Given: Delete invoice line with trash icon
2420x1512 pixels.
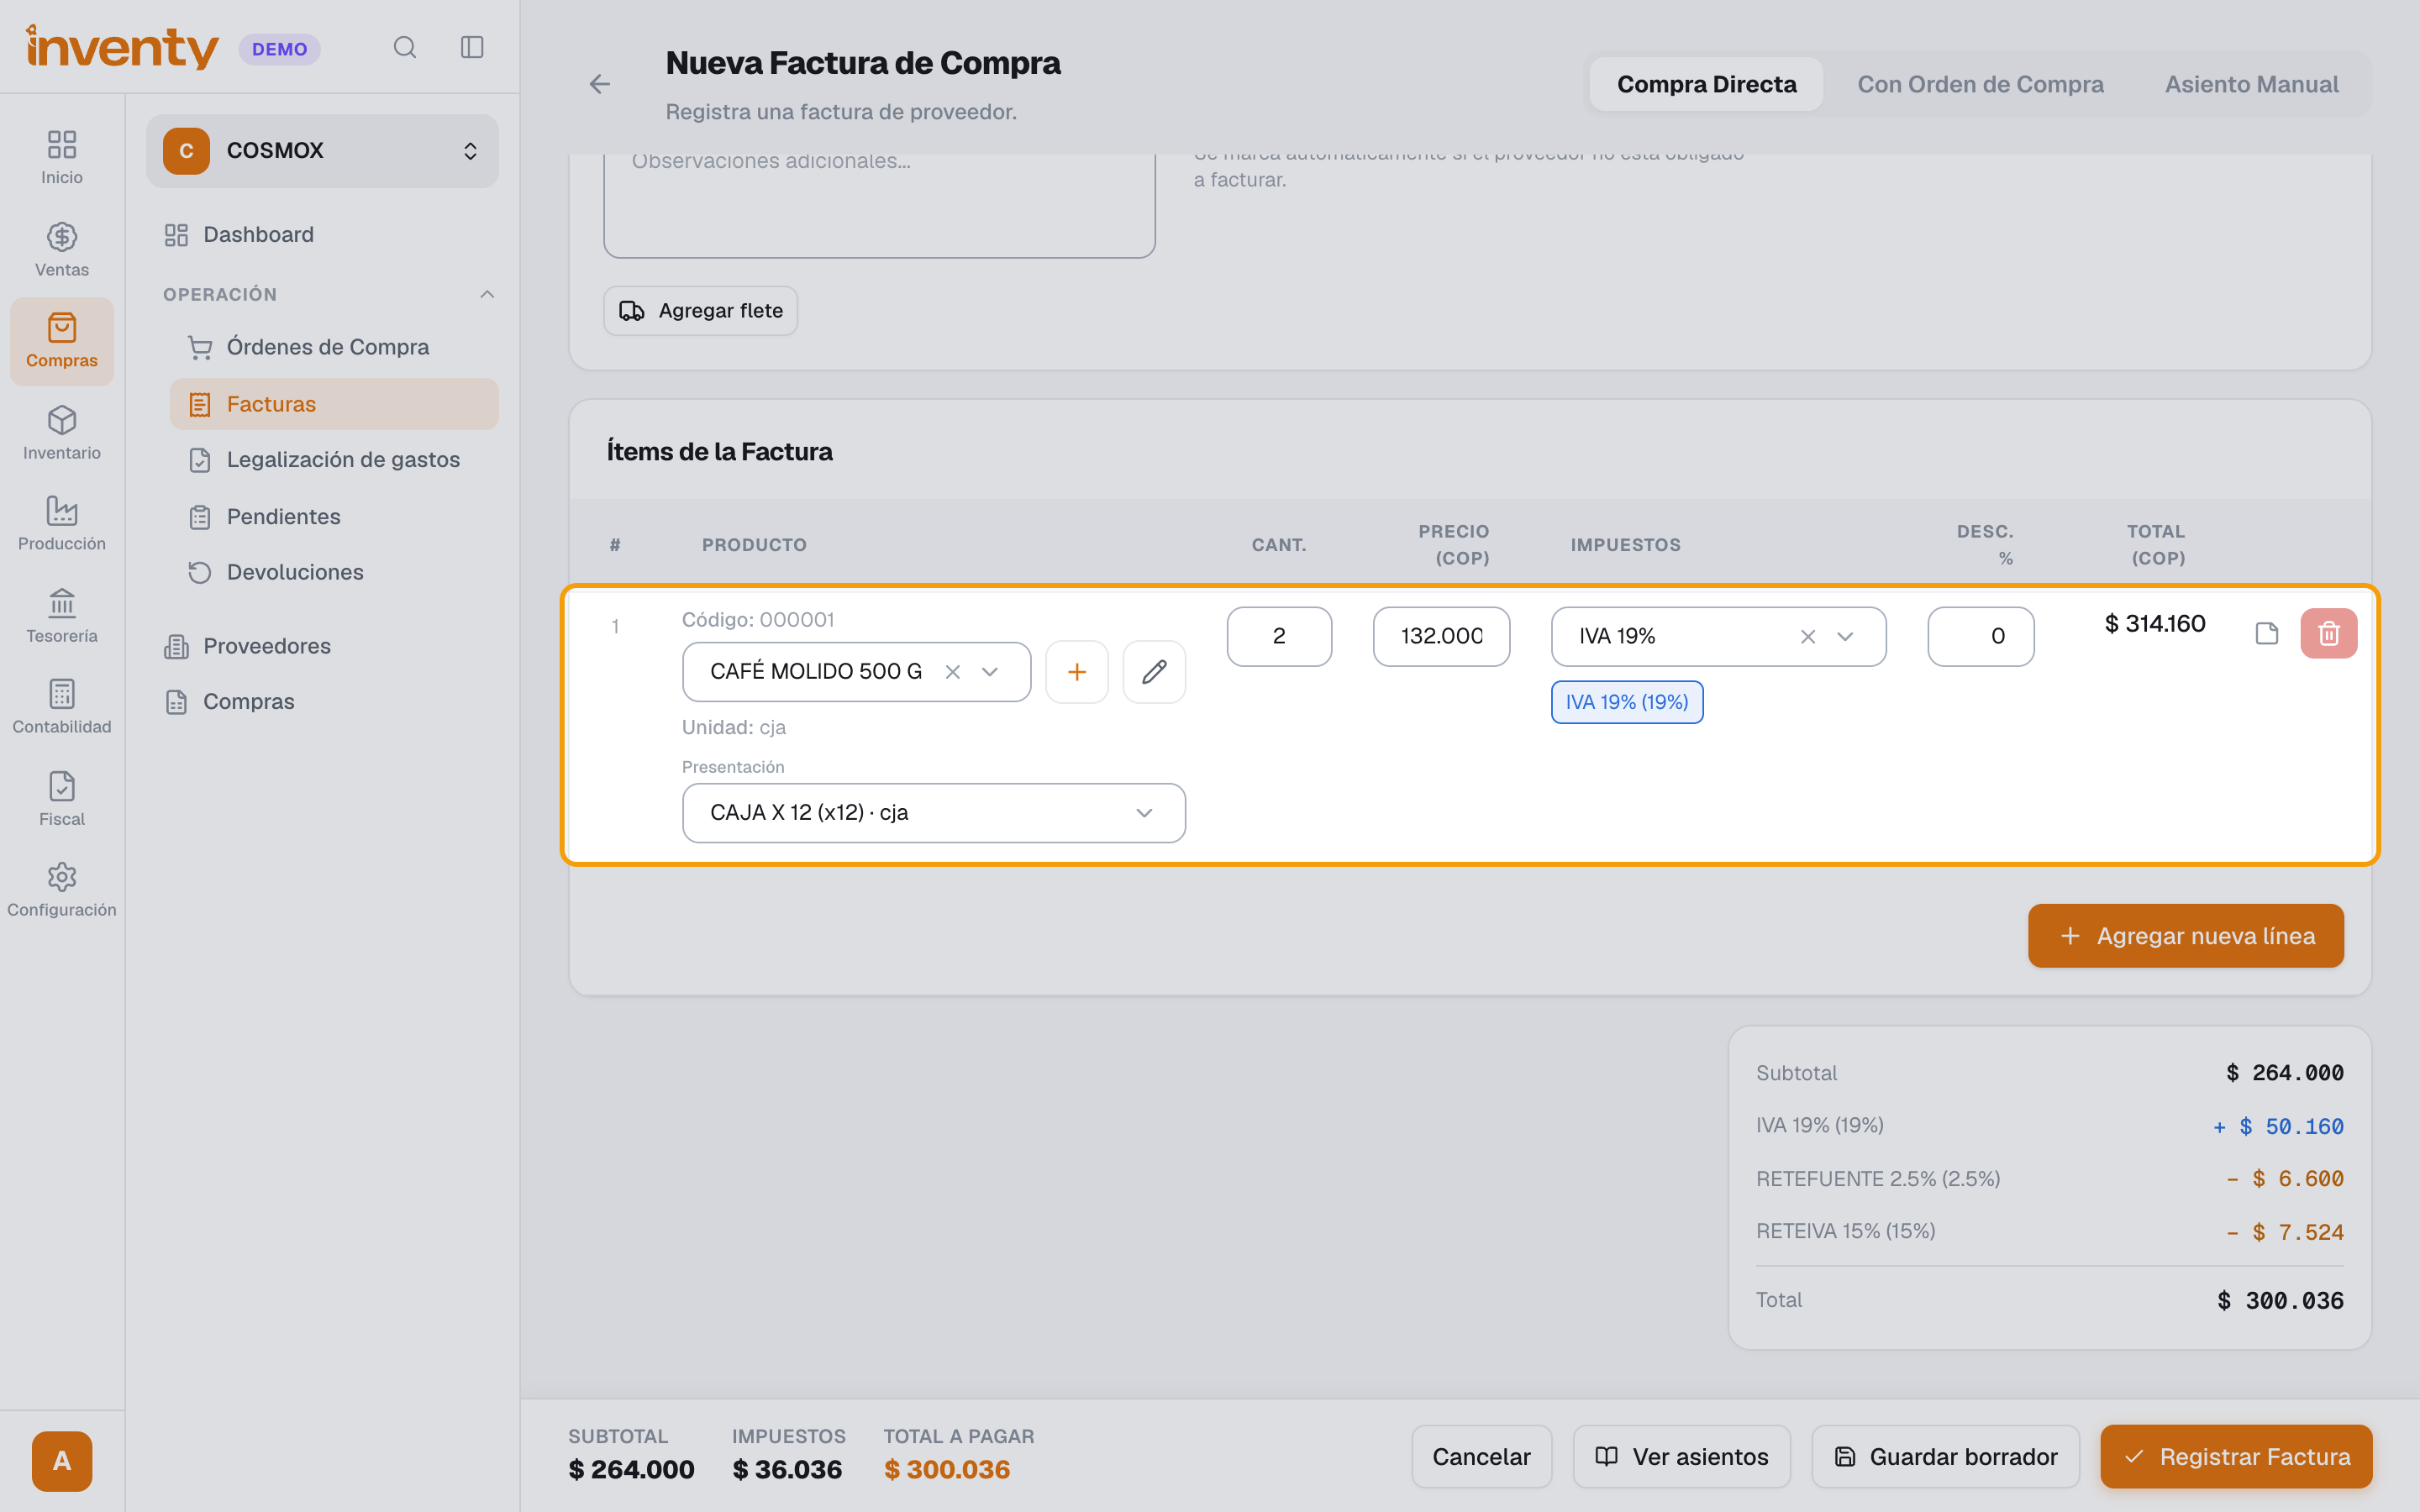Looking at the screenshot, I should pyautogui.click(x=2328, y=633).
